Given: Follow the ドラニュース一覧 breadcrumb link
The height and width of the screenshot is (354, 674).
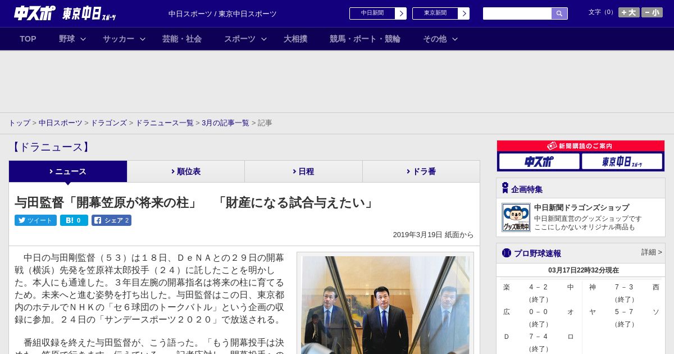Looking at the screenshot, I should pos(165,123).
